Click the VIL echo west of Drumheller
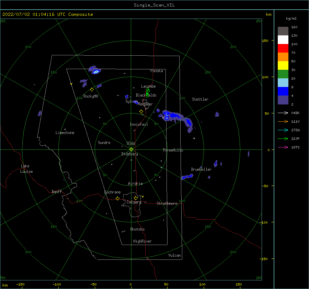The width and height of the screenshot is (309, 289). pos(187,177)
